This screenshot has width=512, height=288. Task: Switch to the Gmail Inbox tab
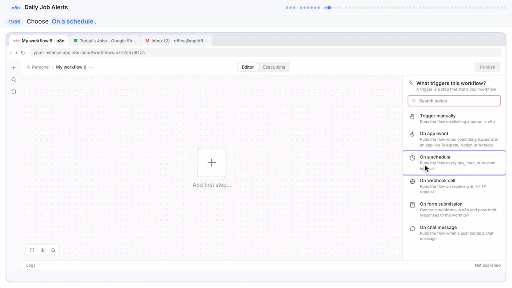(176, 41)
